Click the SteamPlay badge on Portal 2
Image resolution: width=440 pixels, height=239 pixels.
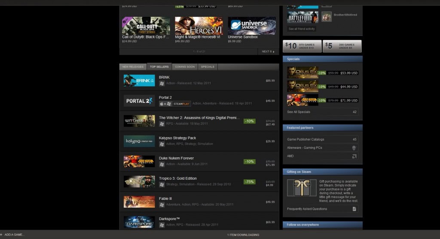182,104
